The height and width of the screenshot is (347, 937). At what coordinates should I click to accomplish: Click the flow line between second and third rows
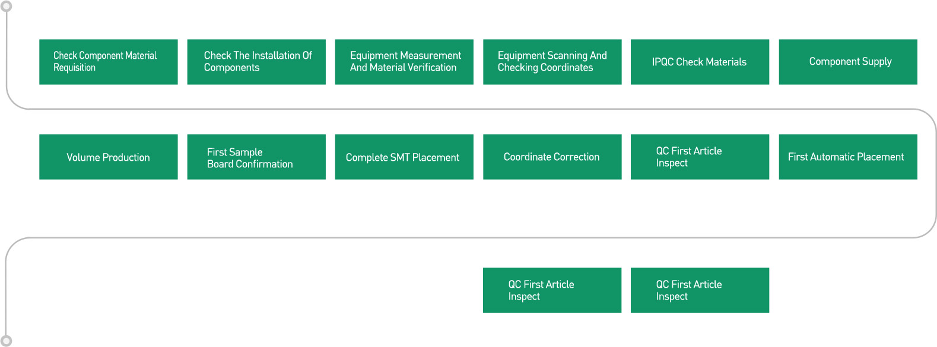[469, 238]
